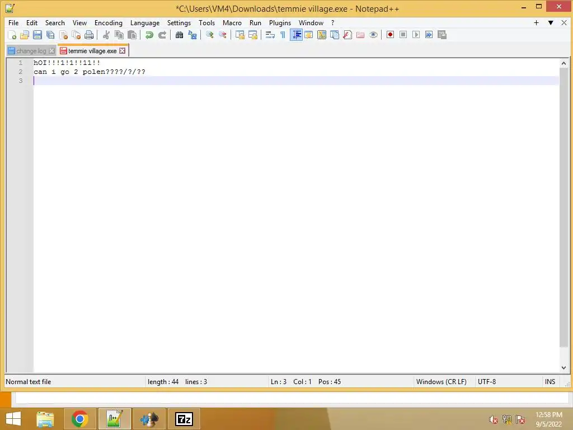This screenshot has height=430, width=573.
Task: Open Function List toolbar icon
Action: tap(347, 35)
